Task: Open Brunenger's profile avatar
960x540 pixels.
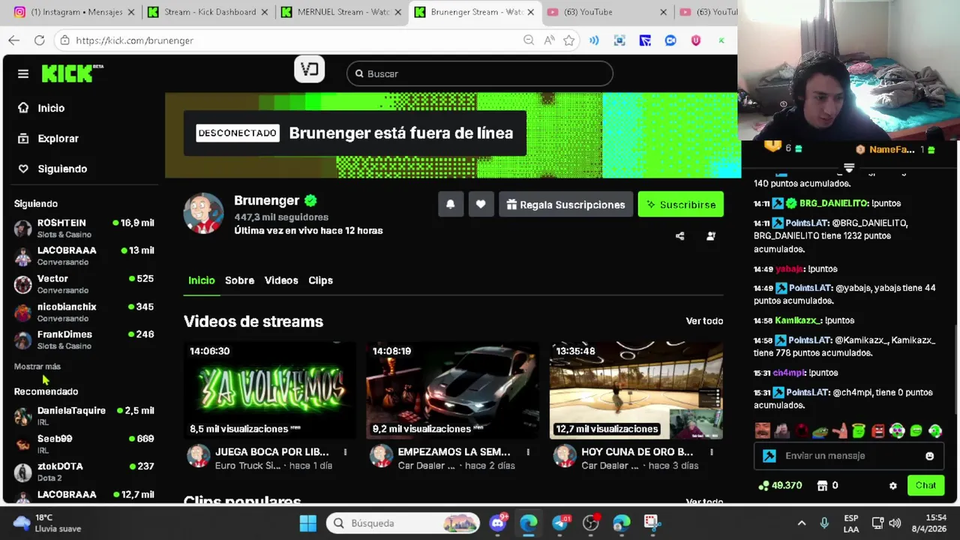Action: pyautogui.click(x=204, y=214)
